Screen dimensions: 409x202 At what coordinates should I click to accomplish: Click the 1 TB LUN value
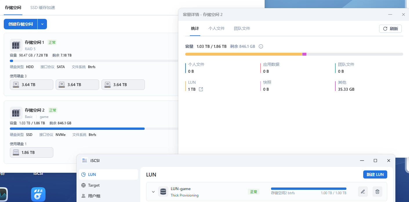tap(192, 89)
